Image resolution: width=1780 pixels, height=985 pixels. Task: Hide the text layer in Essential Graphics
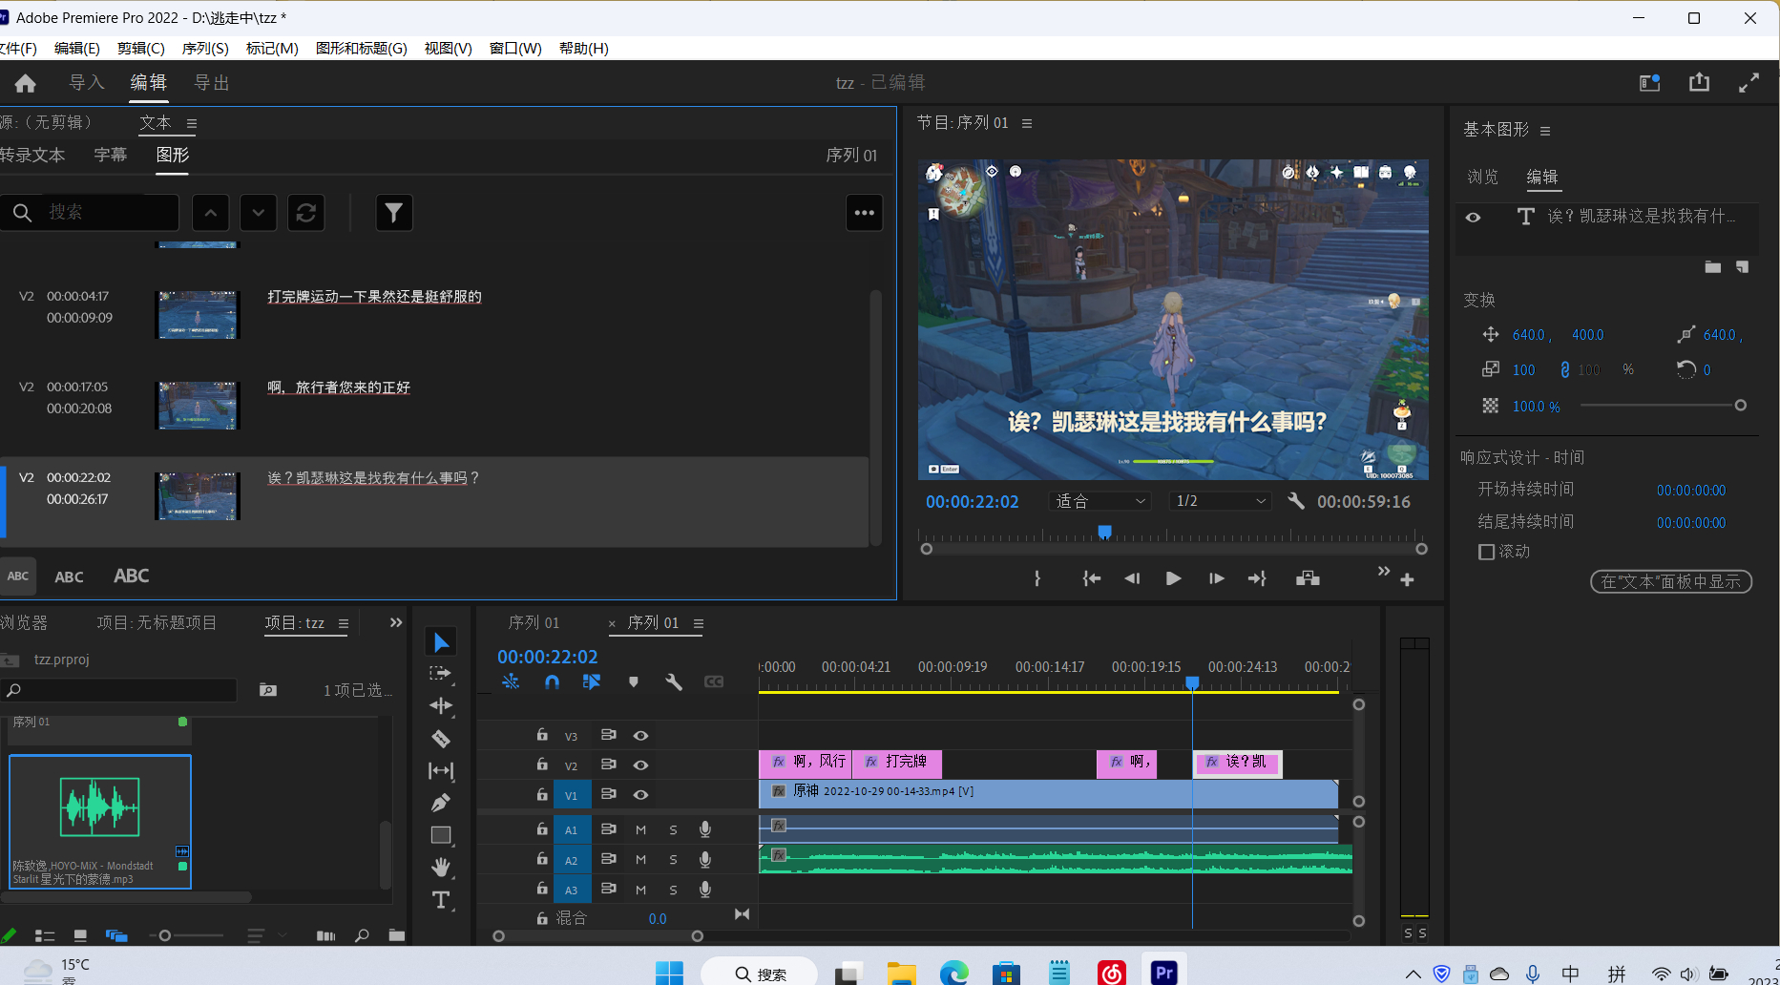pos(1474,218)
